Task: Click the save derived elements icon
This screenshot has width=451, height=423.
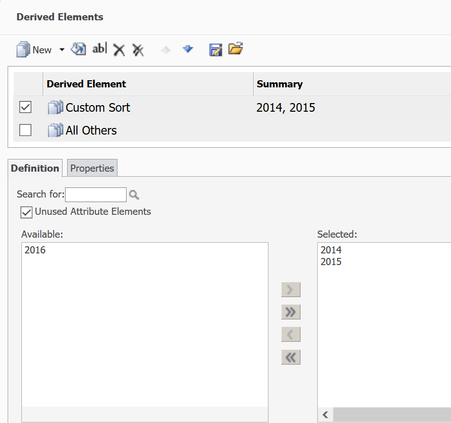Action: point(216,50)
